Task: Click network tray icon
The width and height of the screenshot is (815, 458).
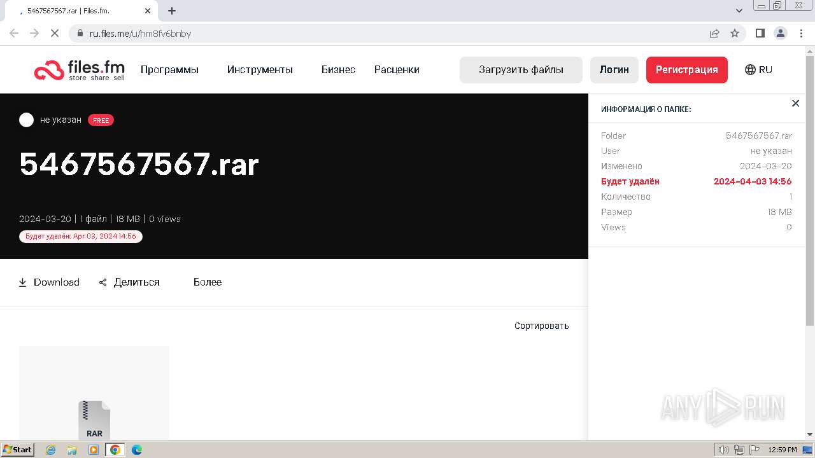Action: coord(739,450)
